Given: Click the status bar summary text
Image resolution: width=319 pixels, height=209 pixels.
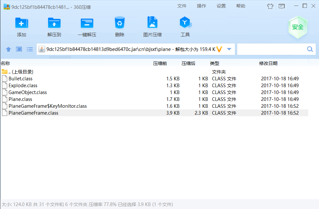Looking at the screenshot, I should [x=87, y=204].
